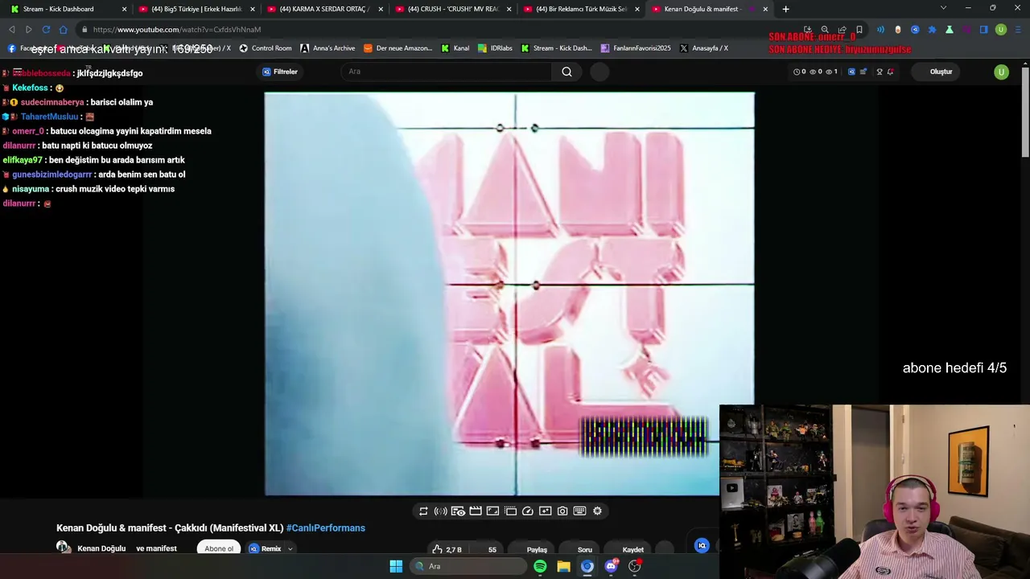
Task: Select the Kenan Doğulu & manifest tab
Action: click(x=710, y=9)
